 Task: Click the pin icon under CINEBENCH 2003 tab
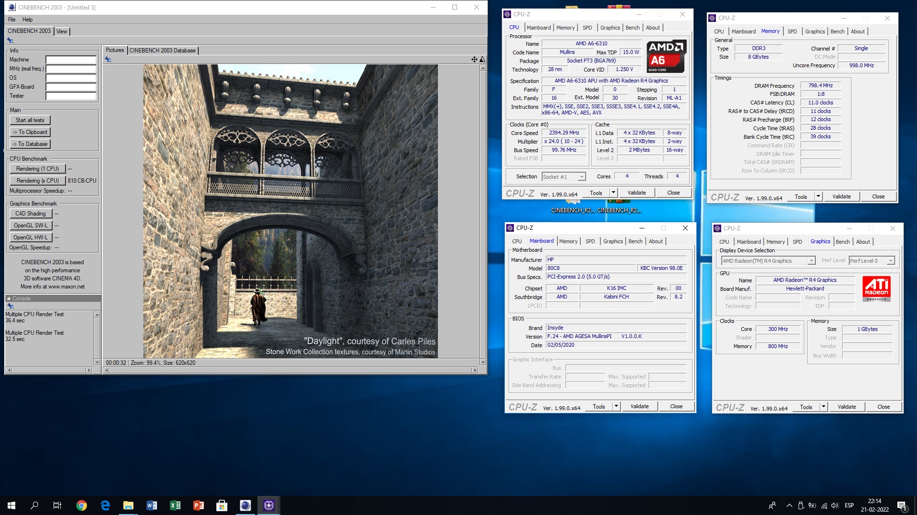[x=10, y=41]
